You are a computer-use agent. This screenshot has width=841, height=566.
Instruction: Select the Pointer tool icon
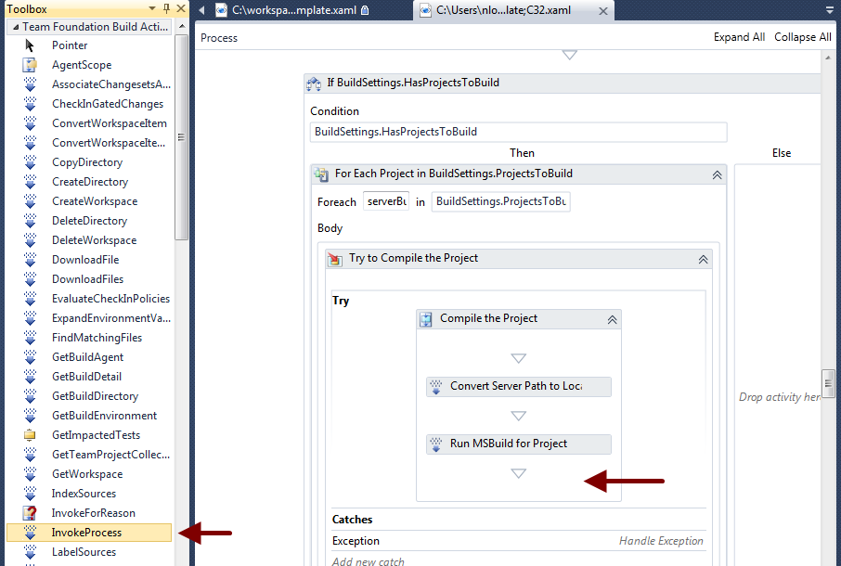pos(30,45)
